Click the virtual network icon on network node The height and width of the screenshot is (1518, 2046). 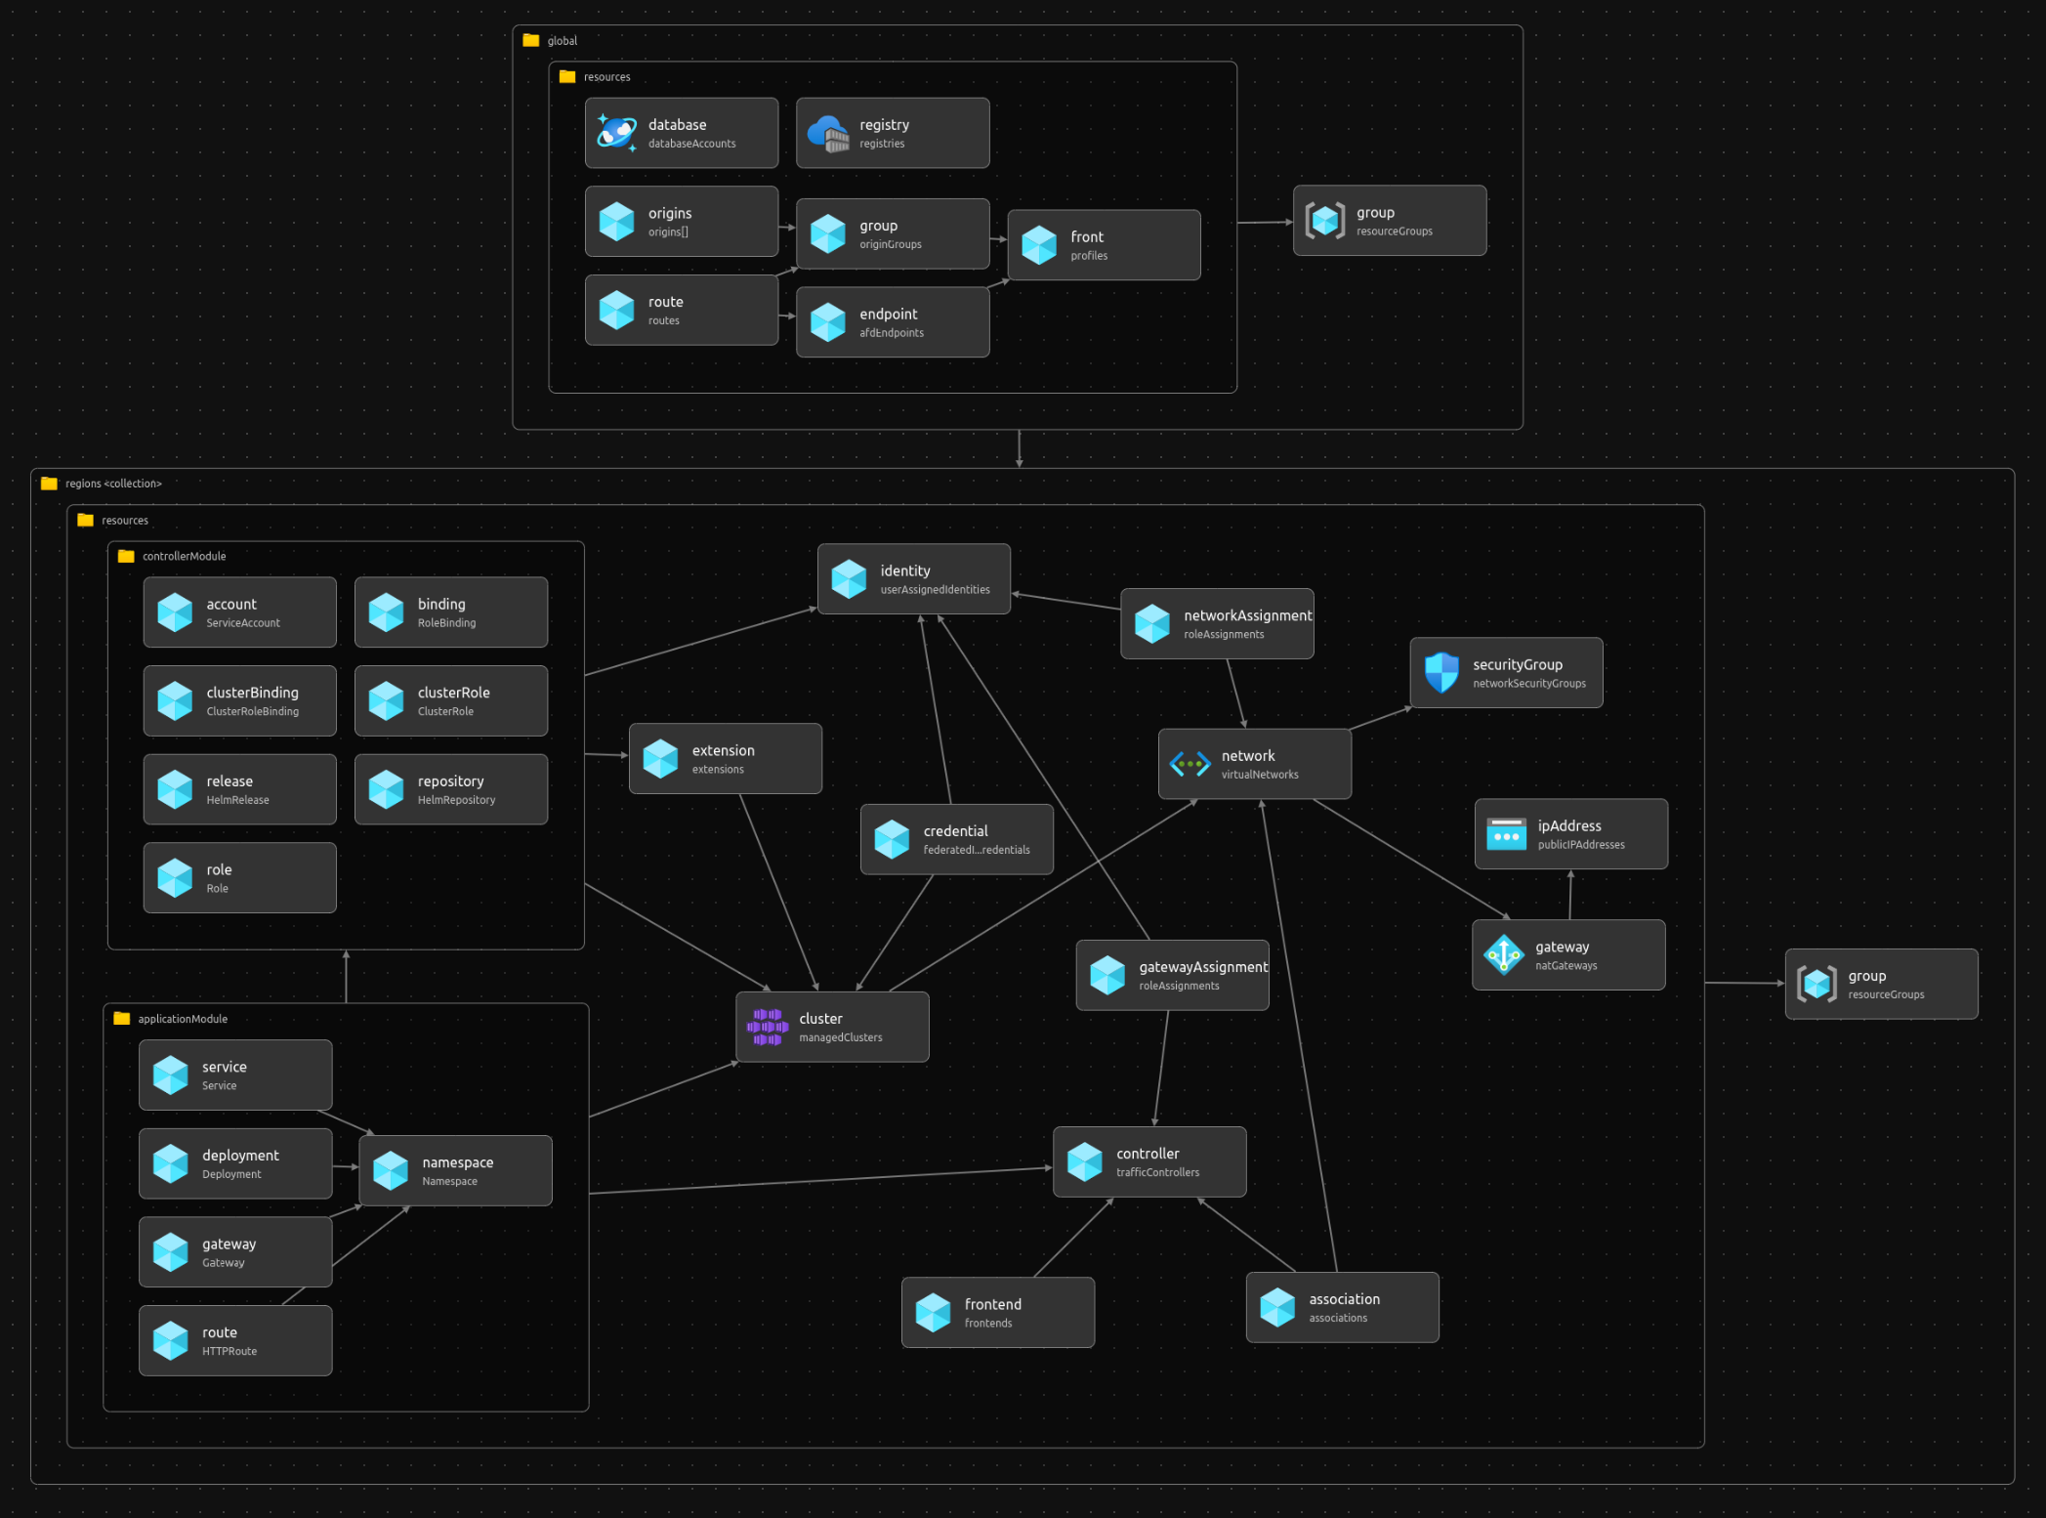coord(1190,764)
